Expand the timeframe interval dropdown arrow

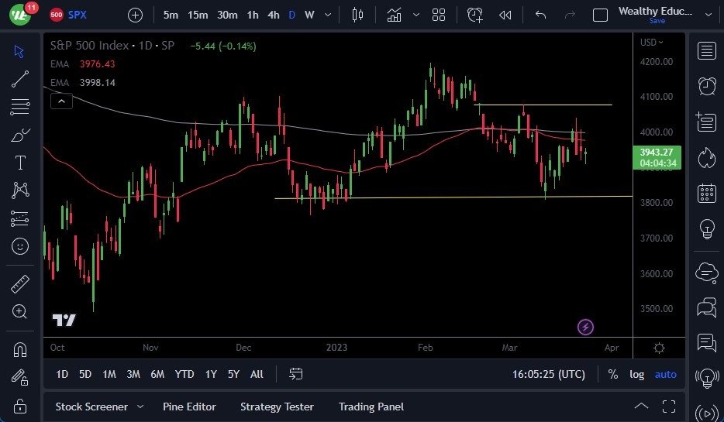(x=329, y=15)
